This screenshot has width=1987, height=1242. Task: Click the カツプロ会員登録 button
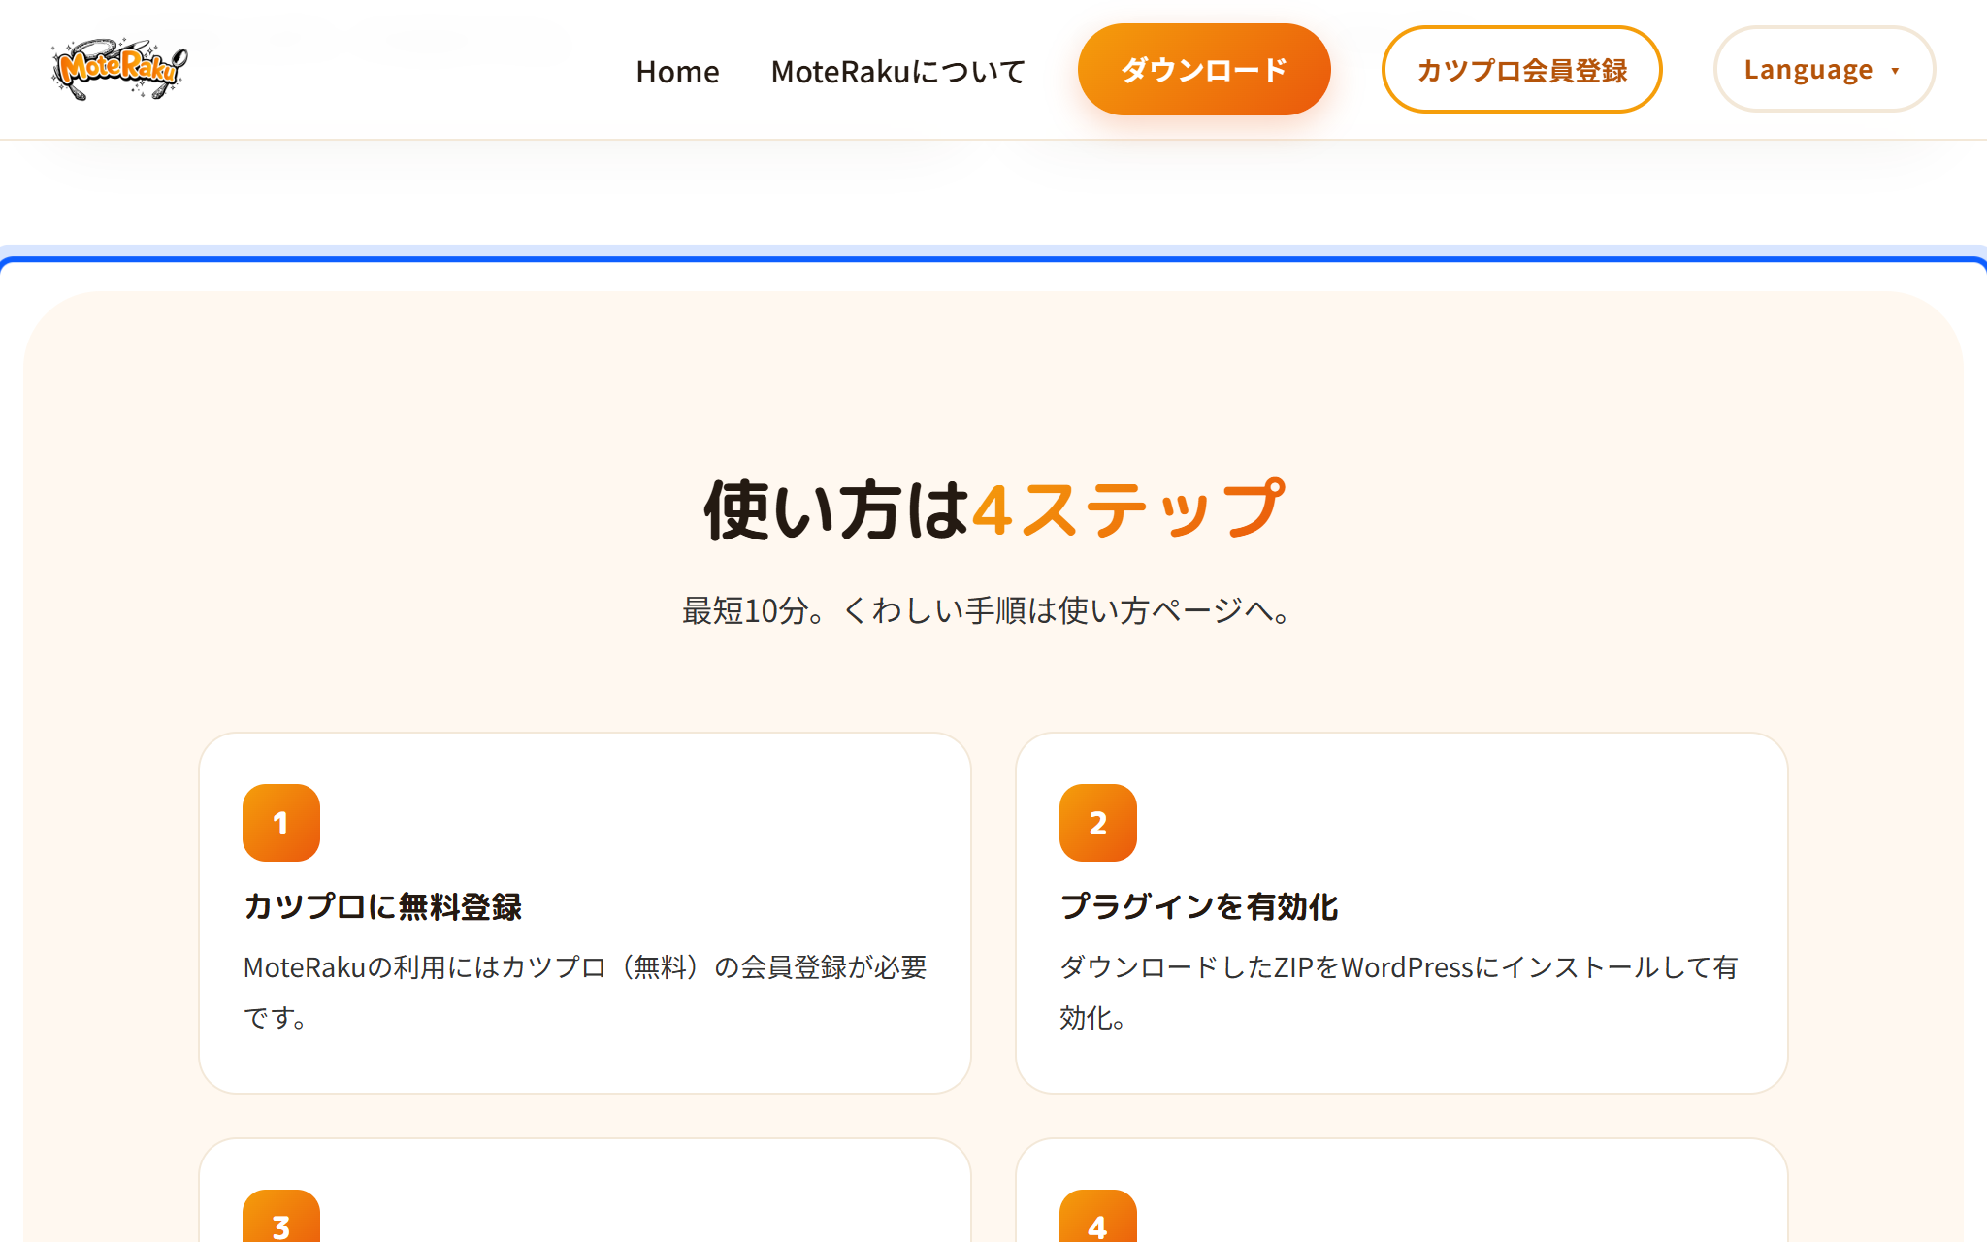click(1521, 70)
